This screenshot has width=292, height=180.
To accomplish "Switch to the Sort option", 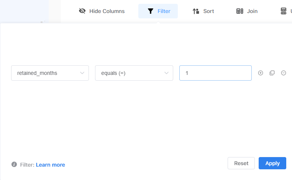I will point(208,11).
